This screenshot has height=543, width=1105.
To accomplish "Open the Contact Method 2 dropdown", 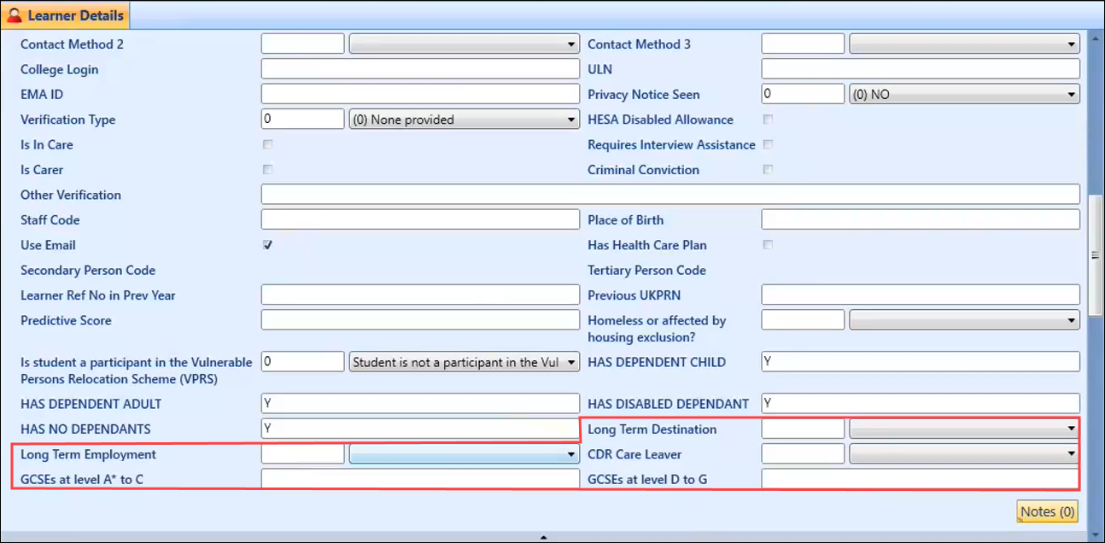I will (x=465, y=44).
